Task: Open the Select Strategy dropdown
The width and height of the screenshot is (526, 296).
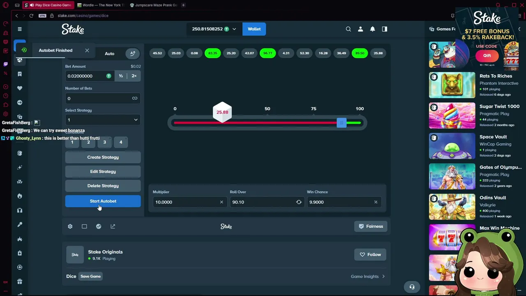Action: (103, 120)
